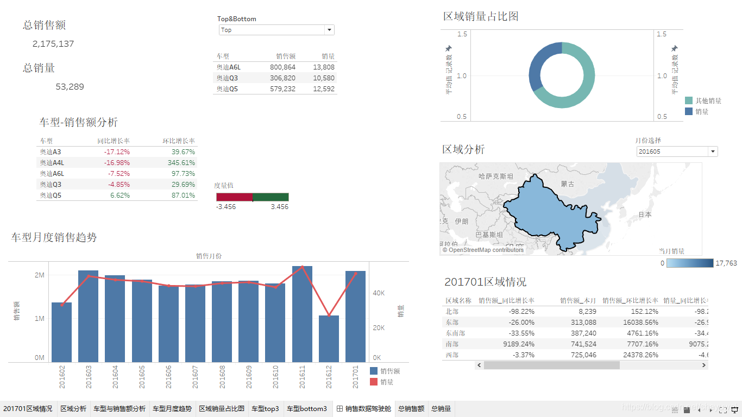Viewport: 742px width, 417px height.
Task: Enter full screen mode icon
Action: tap(722, 410)
